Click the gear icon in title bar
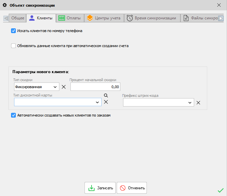This screenshot has height=196, width=227. (5, 5)
